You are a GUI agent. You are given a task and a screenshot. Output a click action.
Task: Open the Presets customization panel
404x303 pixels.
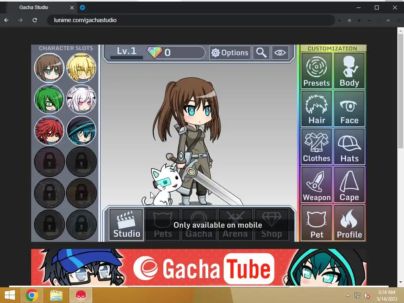click(x=316, y=71)
